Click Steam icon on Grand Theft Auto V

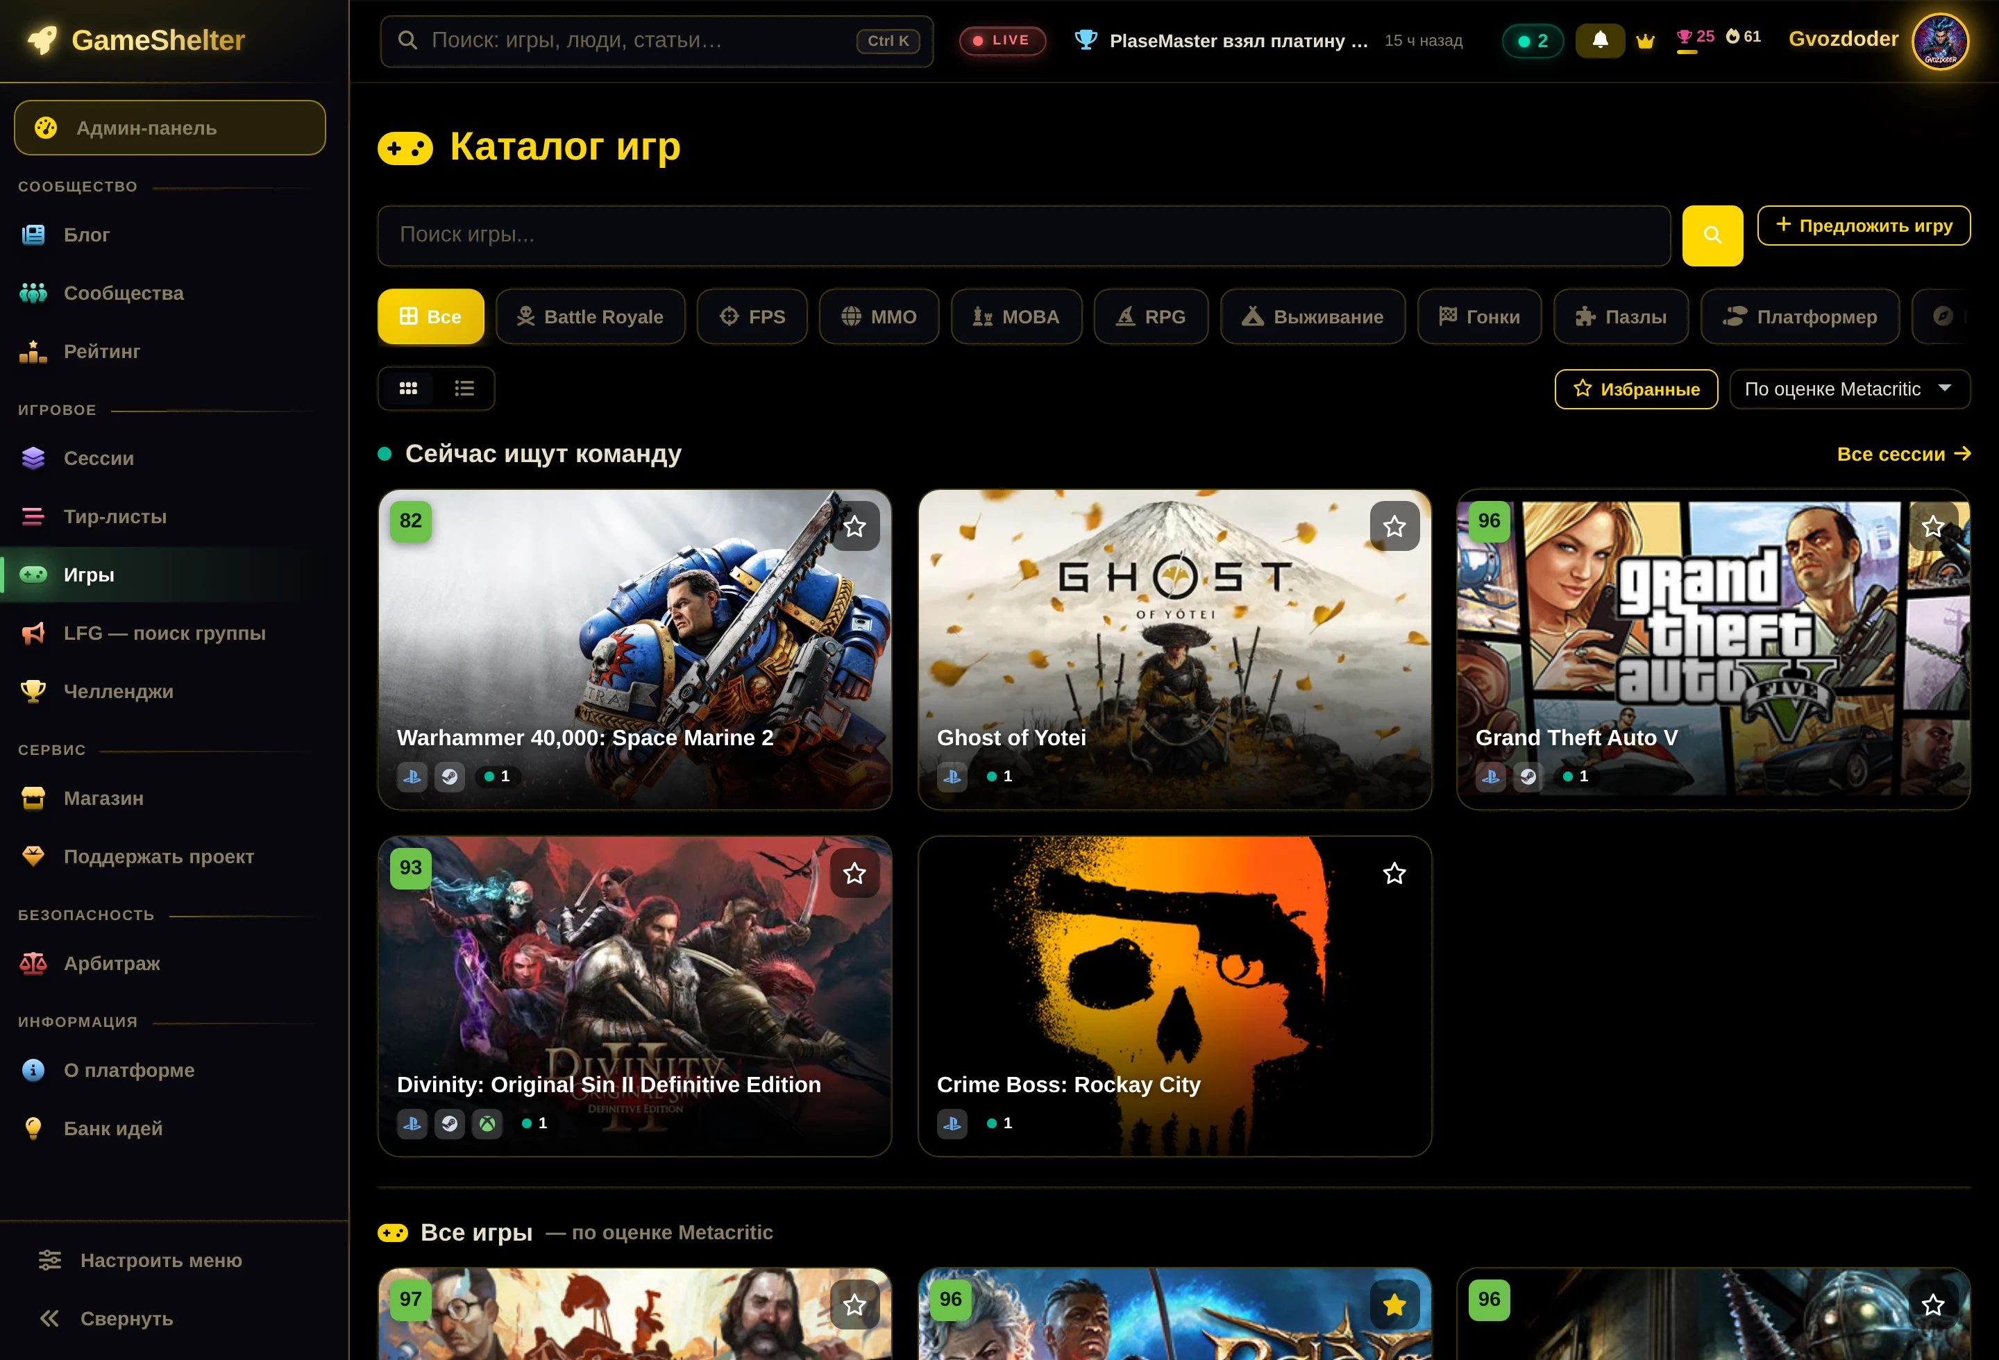tap(1528, 776)
